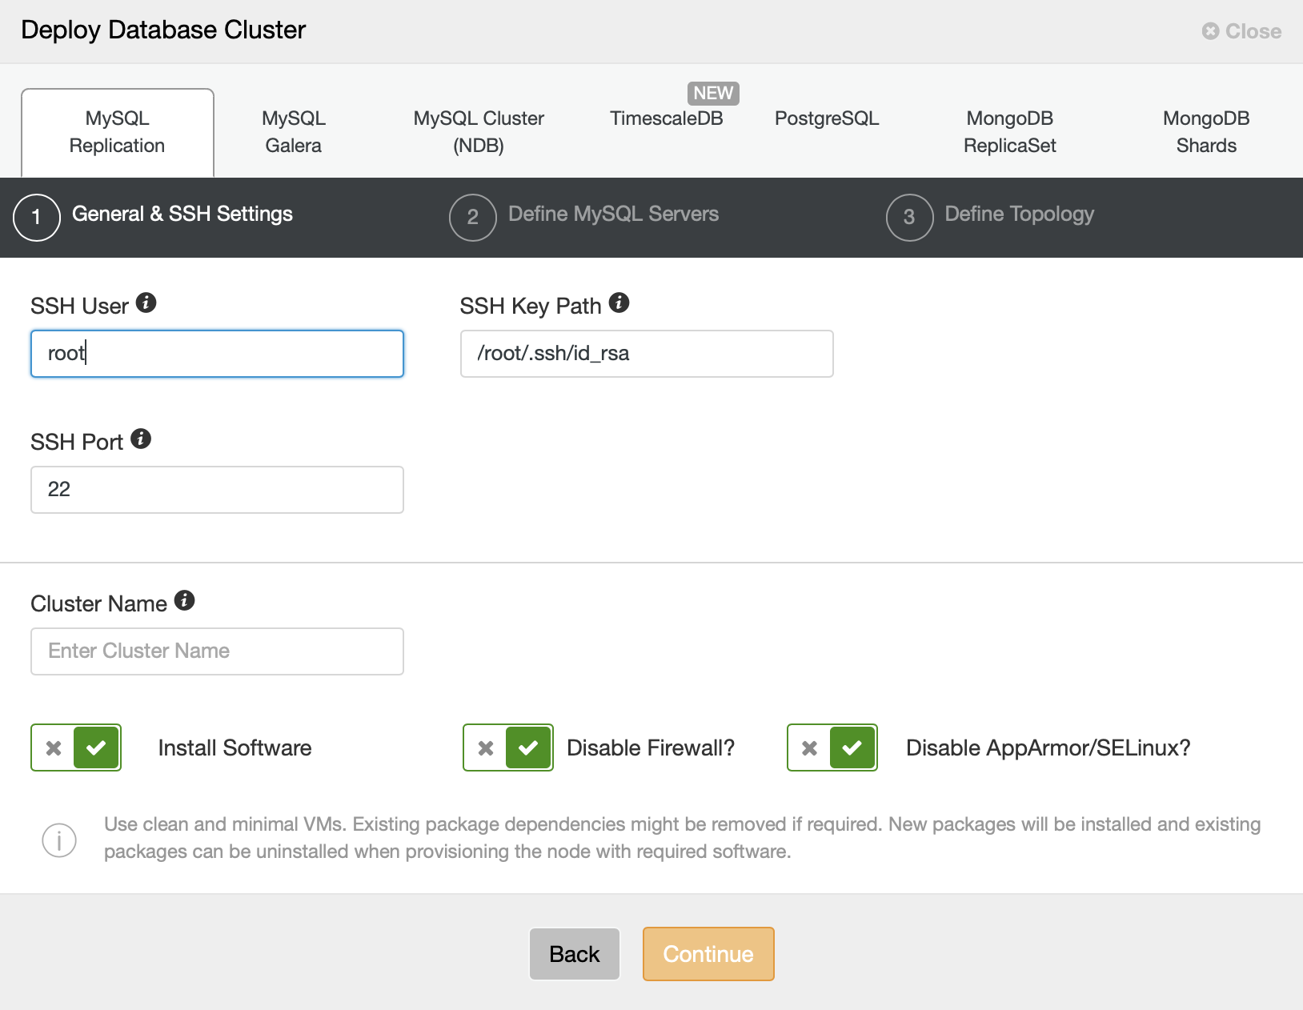
Task: Click the Back button
Action: click(575, 954)
